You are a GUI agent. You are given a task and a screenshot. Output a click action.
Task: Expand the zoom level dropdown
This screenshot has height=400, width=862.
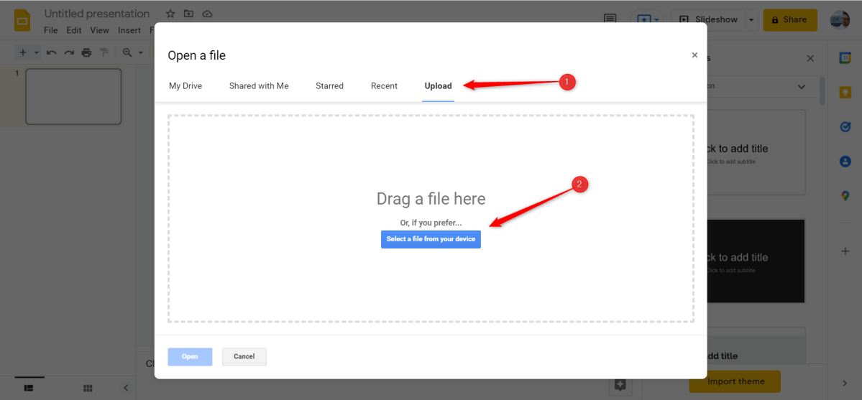[x=141, y=52]
